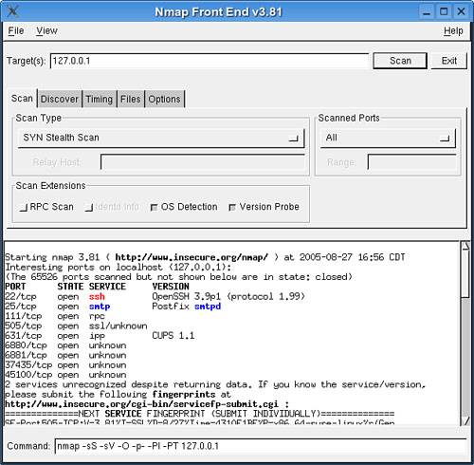Viewport: 474px width, 465px height.
Task: Click the Exit button
Action: (x=448, y=61)
